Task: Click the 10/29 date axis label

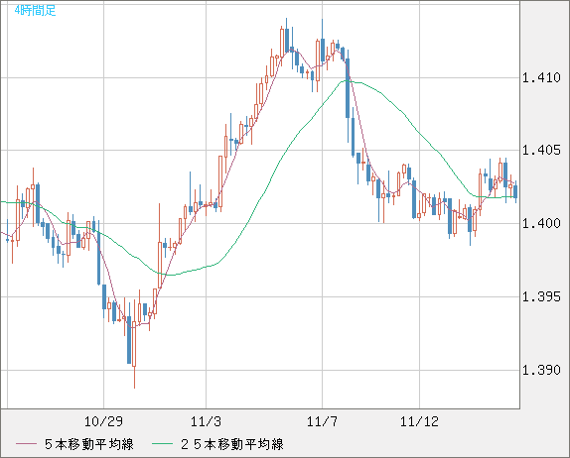Action: point(103,421)
